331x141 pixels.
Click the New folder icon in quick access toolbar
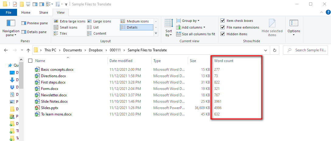[21, 4]
